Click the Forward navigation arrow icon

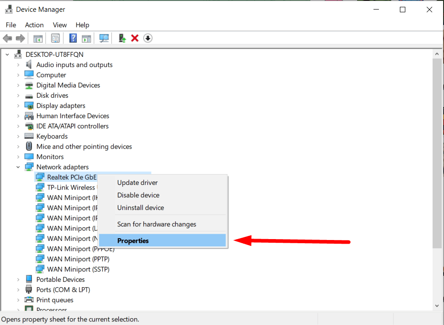pyautogui.click(x=20, y=38)
